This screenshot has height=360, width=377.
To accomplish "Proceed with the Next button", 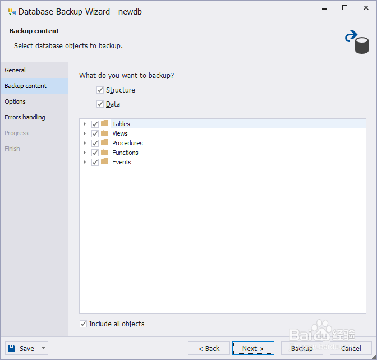I will pyautogui.click(x=253, y=348).
